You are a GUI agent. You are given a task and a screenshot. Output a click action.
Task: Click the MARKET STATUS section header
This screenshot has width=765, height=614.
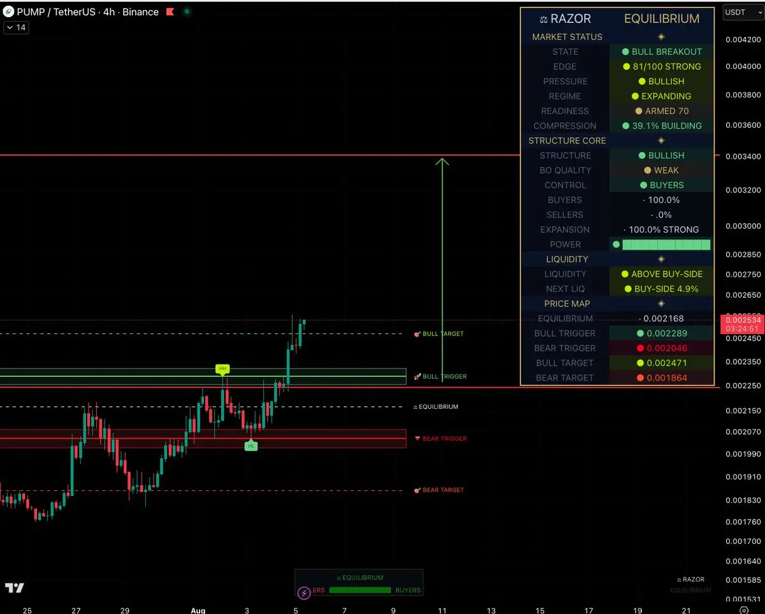click(x=567, y=37)
